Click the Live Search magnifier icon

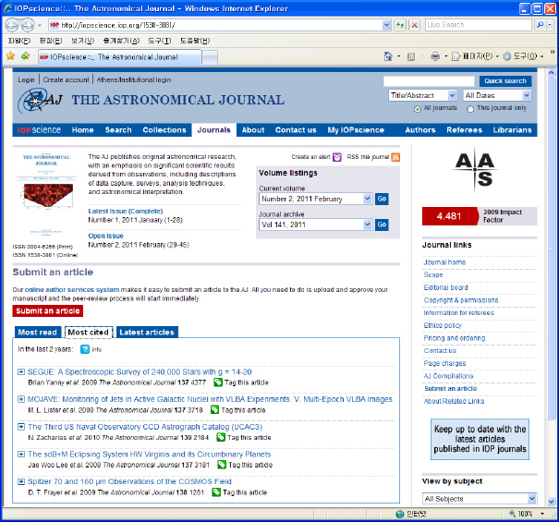click(x=541, y=25)
